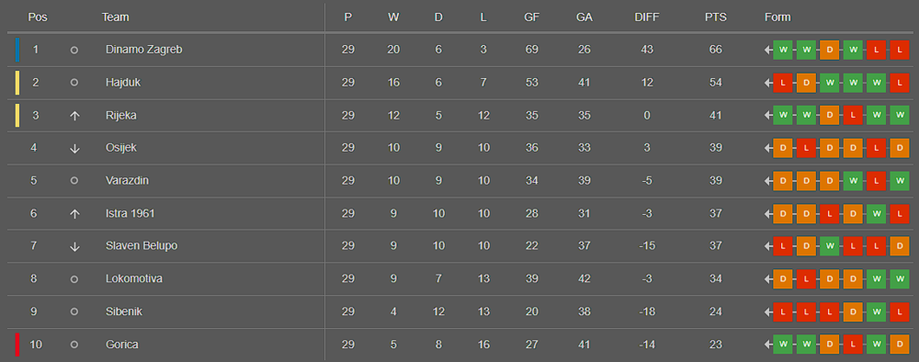Click Slaven Belupo's downward movement arrow
This screenshot has height=362, width=919.
point(74,246)
